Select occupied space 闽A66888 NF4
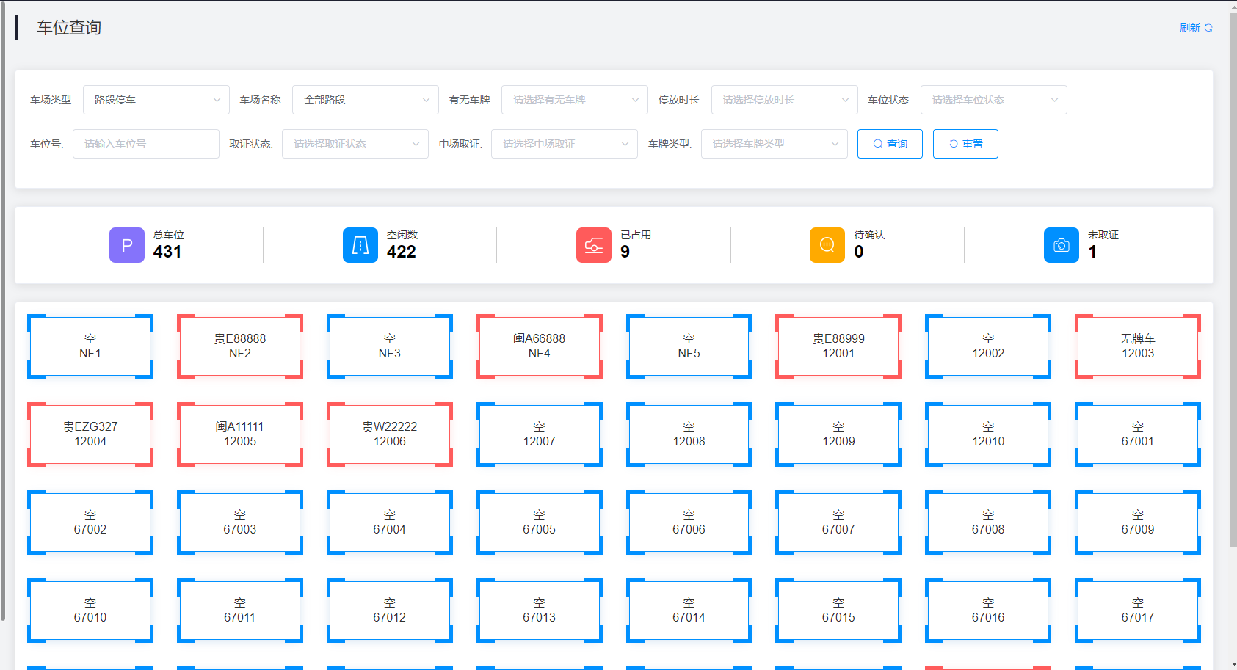This screenshot has height=670, width=1237. pyautogui.click(x=539, y=346)
